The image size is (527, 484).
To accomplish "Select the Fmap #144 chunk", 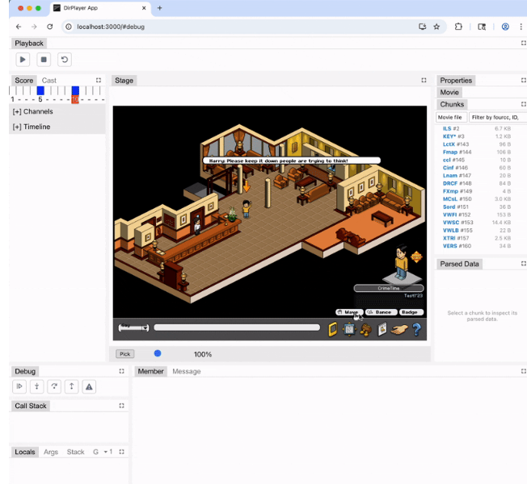I will pyautogui.click(x=477, y=152).
